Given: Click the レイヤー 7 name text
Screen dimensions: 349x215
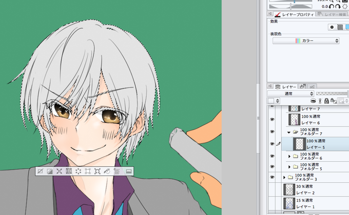Looking at the screenshot, I should pos(311,109).
